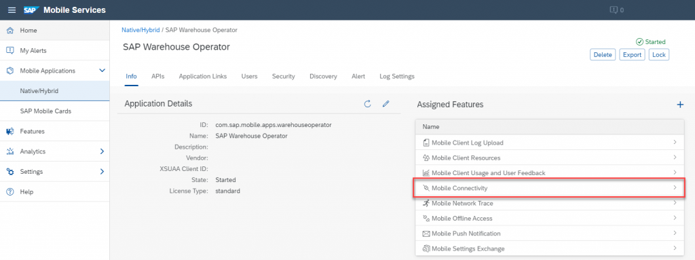Collapse the Mobile Applications menu chevron
This screenshot has width=695, height=260.
tap(102, 71)
